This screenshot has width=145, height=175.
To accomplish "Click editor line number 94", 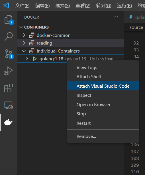I will coord(136,57).
